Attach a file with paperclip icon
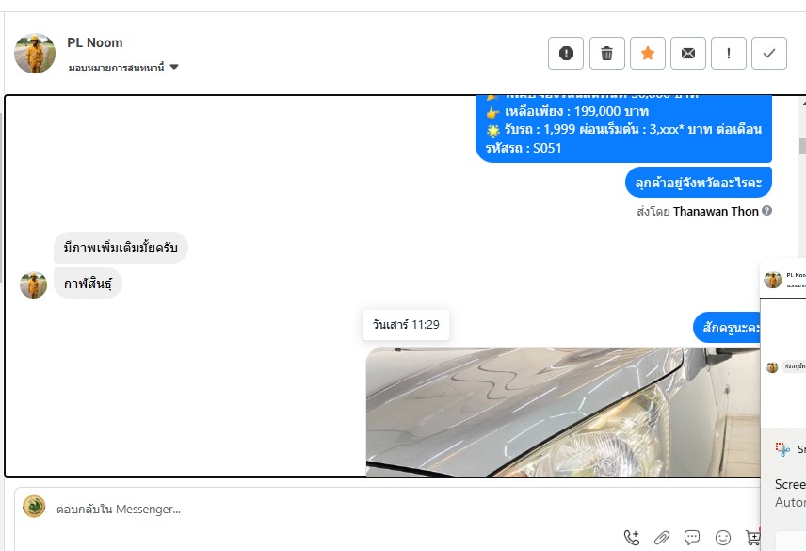 [x=662, y=538]
